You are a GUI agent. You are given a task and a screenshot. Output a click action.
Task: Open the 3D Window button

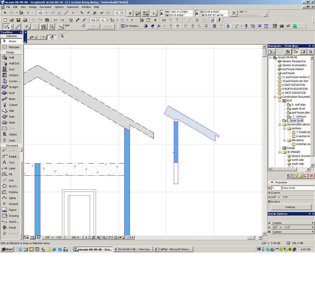tap(130, 26)
